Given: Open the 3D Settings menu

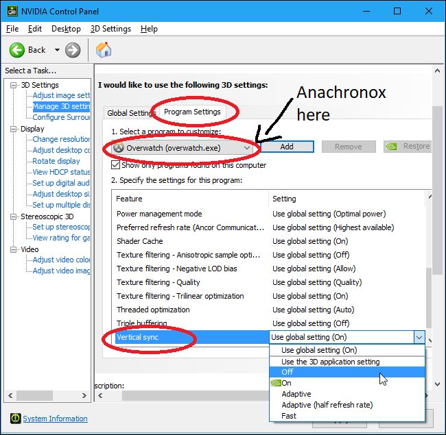Looking at the screenshot, I should 110,29.
